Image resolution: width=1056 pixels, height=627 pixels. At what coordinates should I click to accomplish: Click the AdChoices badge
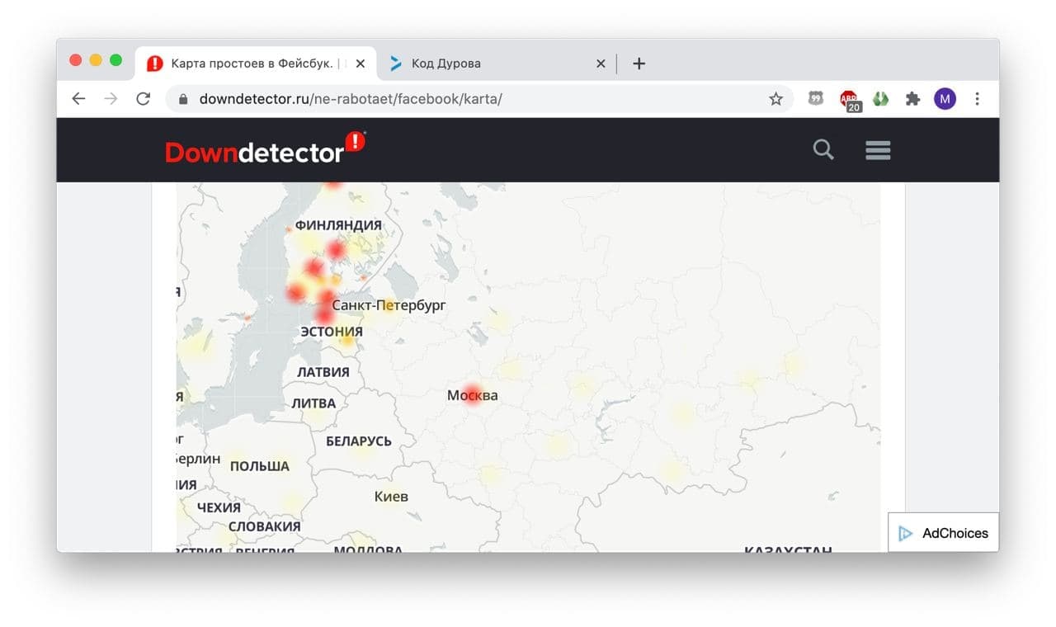[943, 533]
